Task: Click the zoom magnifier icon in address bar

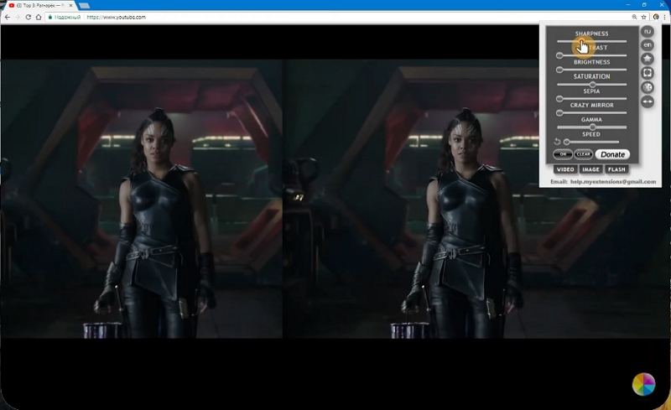Action: 634,17
